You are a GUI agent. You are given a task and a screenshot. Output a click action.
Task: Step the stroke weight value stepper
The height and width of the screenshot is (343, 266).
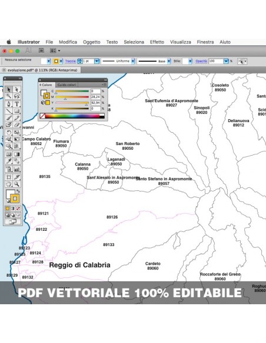pyautogui.click(x=80, y=61)
